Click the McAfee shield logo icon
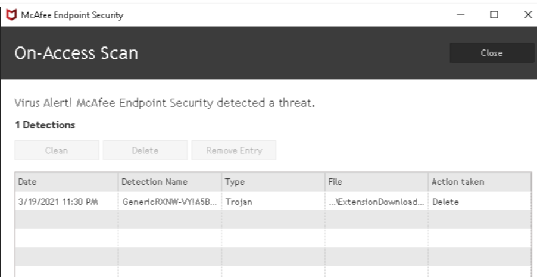This screenshot has height=277, width=537. pyautogui.click(x=11, y=15)
